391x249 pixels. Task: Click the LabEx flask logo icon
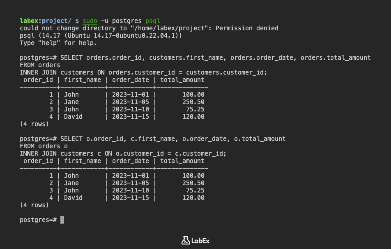(185, 240)
